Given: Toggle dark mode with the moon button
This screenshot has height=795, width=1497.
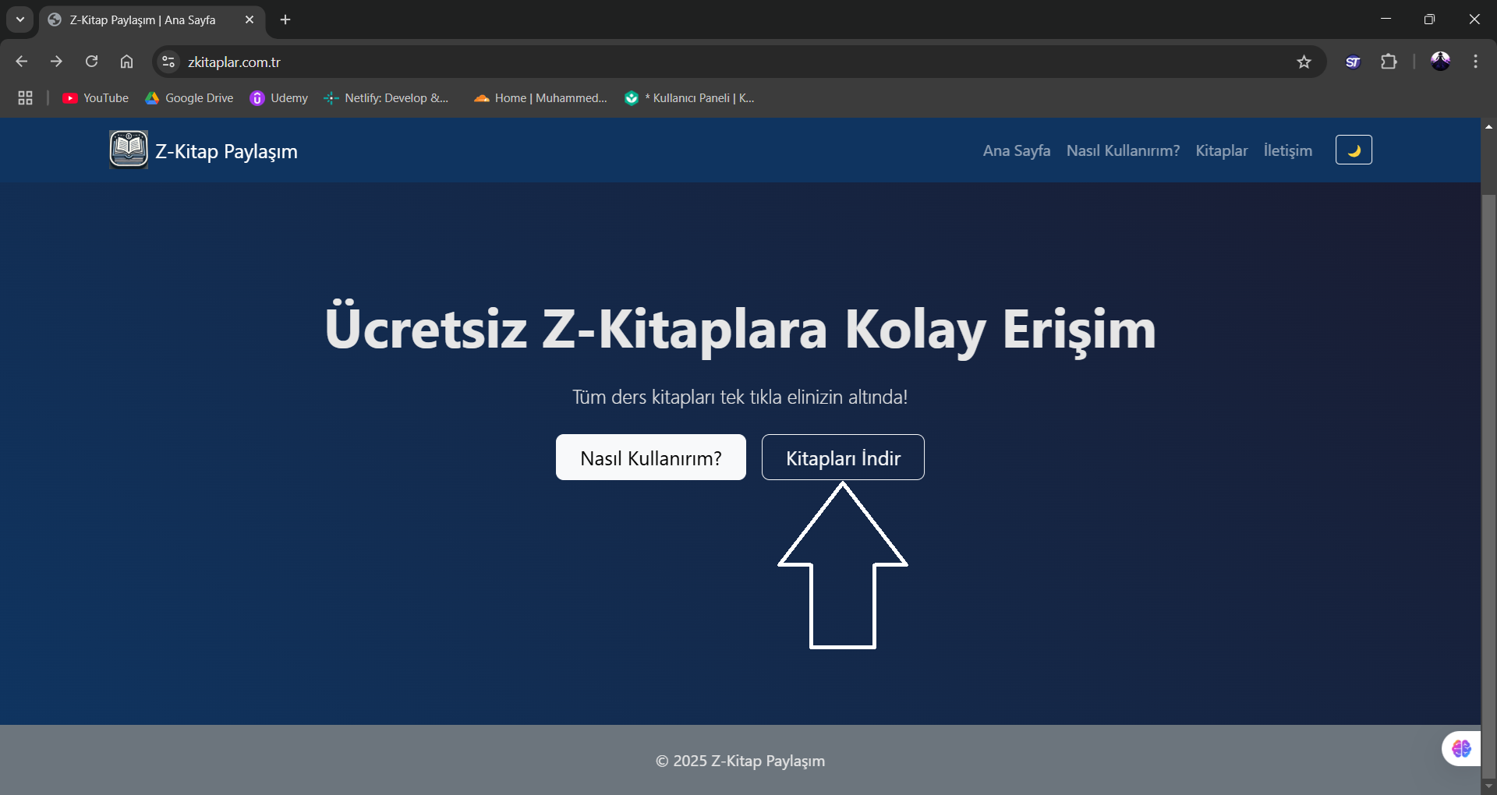Looking at the screenshot, I should [1354, 150].
